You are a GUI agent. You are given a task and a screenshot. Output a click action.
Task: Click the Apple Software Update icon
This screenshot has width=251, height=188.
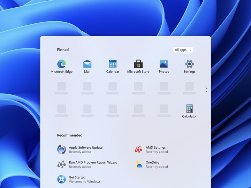pyautogui.click(x=61, y=149)
